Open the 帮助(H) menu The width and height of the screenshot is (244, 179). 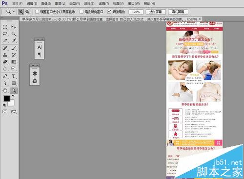(x=149, y=3)
